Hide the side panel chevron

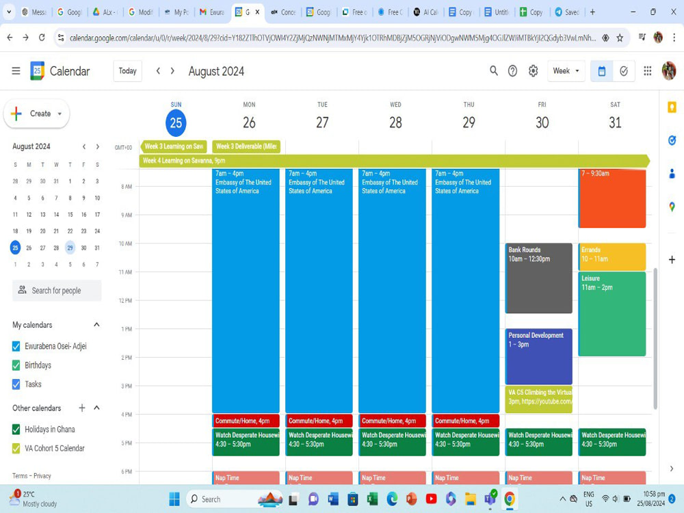tap(672, 469)
